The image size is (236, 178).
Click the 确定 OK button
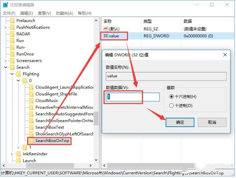point(180,122)
